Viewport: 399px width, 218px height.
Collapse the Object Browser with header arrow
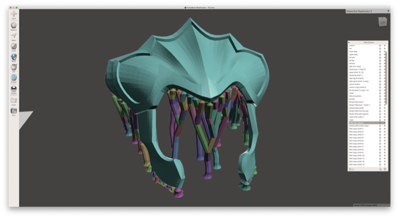tap(349, 42)
